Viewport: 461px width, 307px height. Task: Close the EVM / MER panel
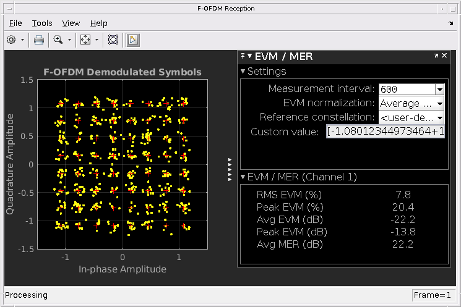pos(444,55)
